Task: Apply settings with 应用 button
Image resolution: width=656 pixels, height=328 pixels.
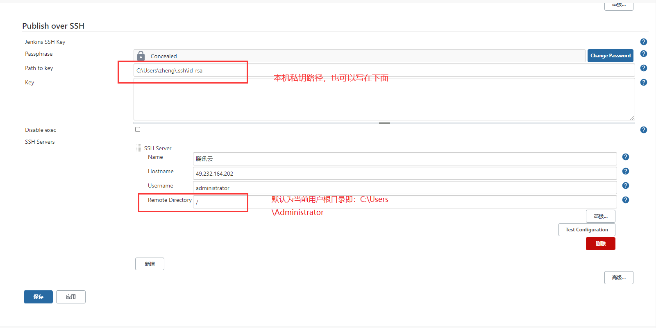Action: [x=71, y=297]
